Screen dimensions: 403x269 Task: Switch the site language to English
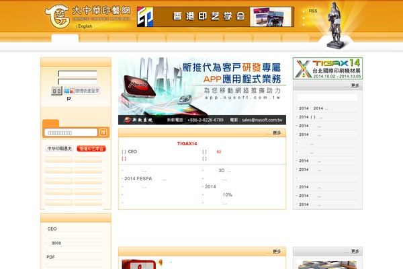pyautogui.click(x=85, y=26)
